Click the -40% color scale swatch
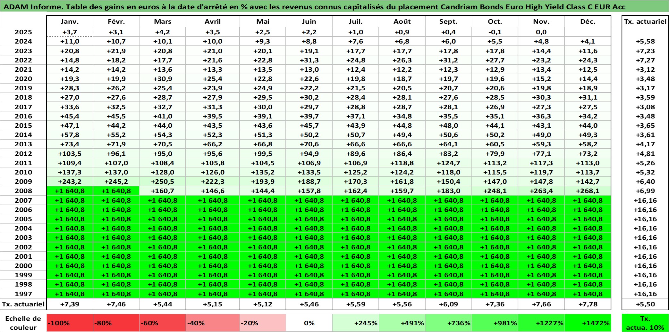 click(x=213, y=323)
